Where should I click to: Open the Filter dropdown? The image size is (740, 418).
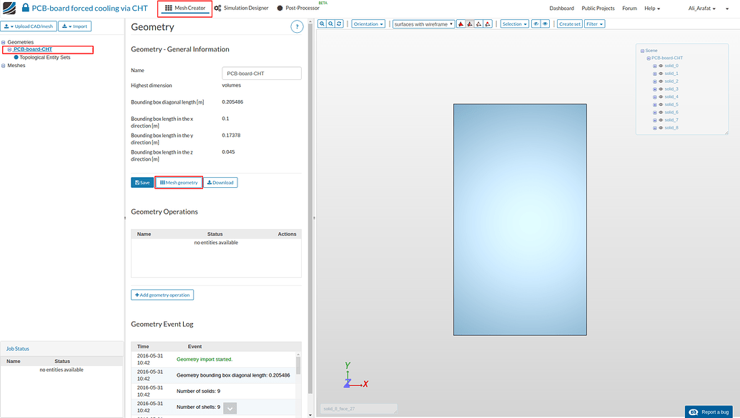594,23
